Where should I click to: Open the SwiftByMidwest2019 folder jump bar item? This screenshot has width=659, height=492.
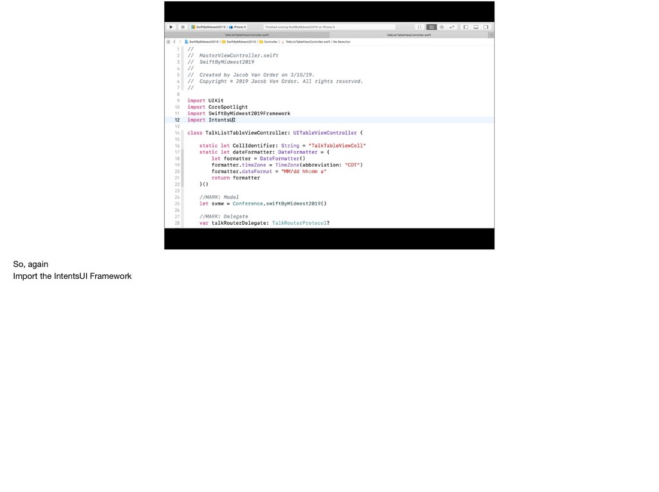point(239,42)
